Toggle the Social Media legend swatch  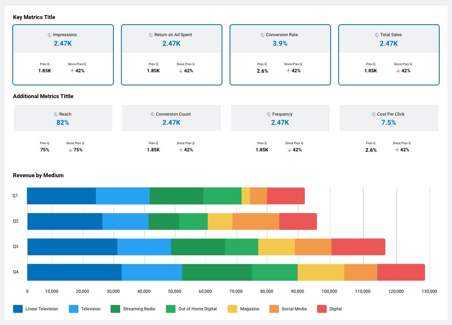274,309
